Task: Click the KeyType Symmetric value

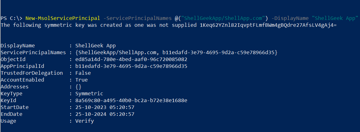Action: click(x=89, y=93)
